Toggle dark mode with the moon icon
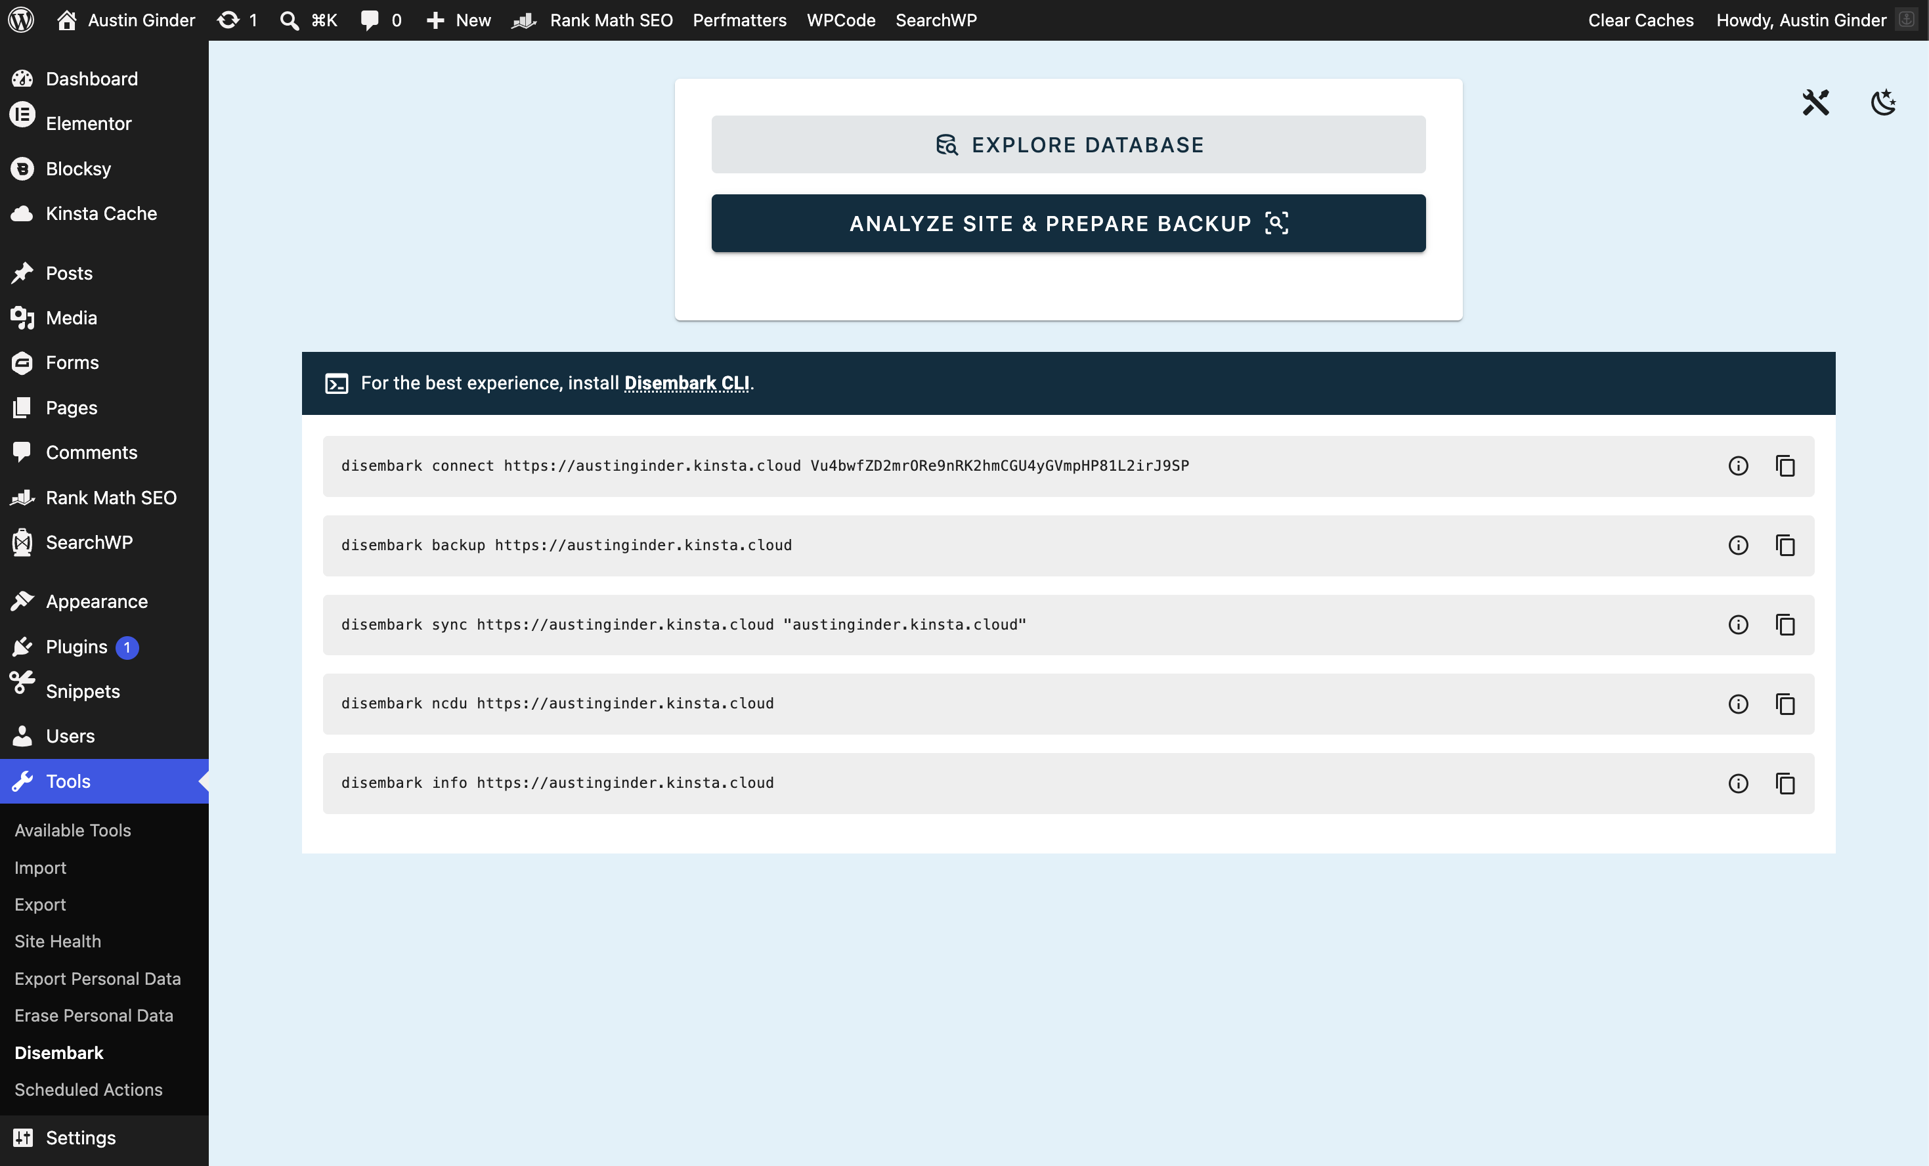This screenshot has height=1166, width=1929. tap(1884, 102)
